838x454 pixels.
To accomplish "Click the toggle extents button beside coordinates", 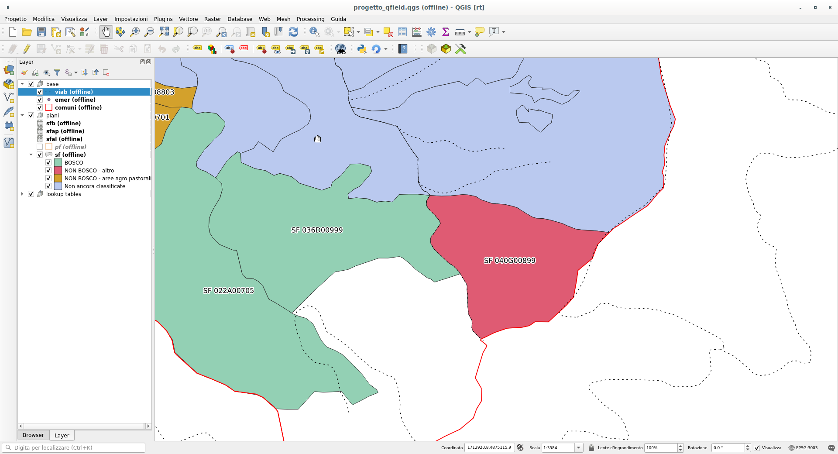I will point(520,447).
